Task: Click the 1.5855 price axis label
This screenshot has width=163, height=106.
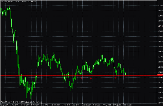Action: pos(160,67)
